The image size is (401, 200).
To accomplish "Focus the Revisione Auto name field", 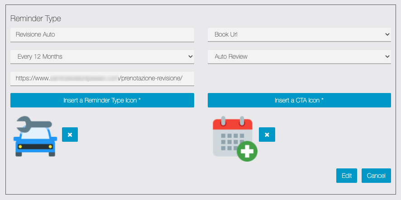I will click(102, 34).
